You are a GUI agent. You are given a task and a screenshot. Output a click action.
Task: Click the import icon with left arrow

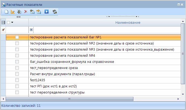click(32, 12)
